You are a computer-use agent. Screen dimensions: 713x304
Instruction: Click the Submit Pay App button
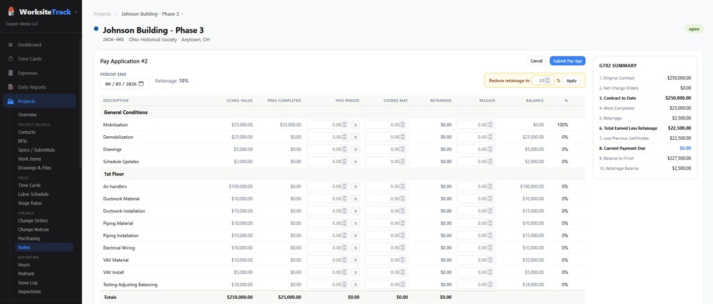point(567,61)
